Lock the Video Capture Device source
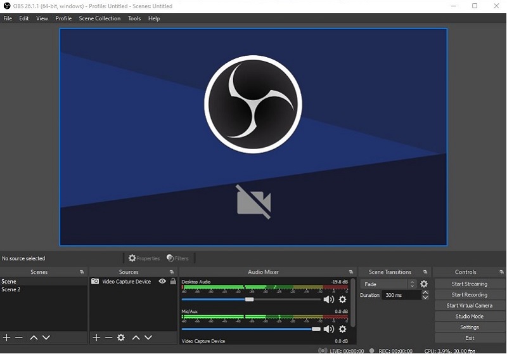Screen dimensions: 507x354 click(x=173, y=281)
